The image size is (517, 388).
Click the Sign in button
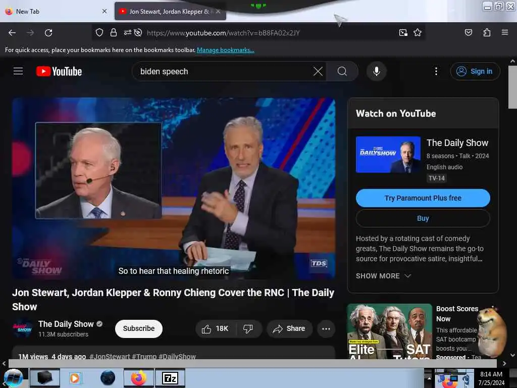point(475,71)
